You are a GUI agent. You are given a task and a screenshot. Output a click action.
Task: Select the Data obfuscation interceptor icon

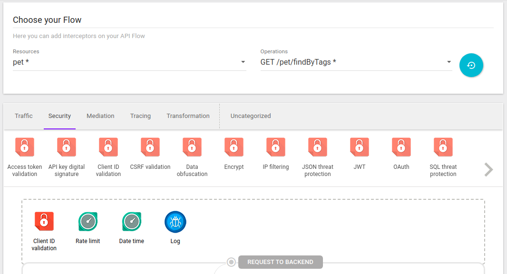tap(192, 147)
